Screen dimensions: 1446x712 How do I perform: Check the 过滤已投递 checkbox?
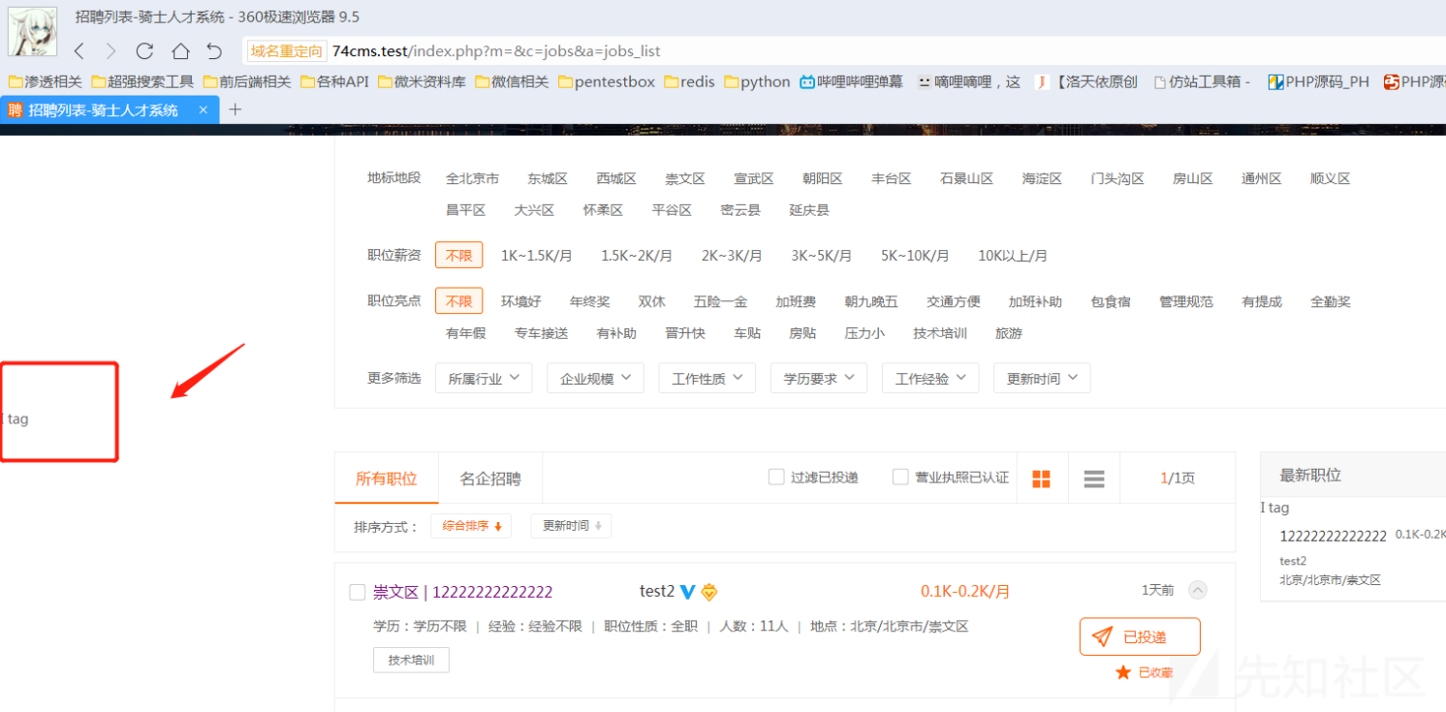tap(775, 477)
